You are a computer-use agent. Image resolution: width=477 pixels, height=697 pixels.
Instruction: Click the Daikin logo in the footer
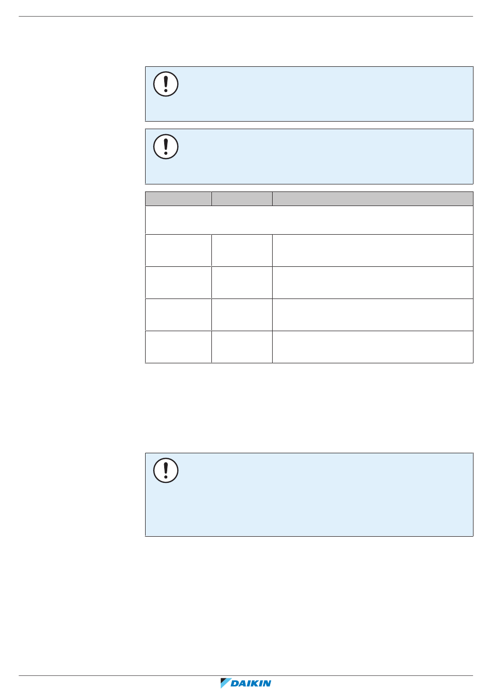pyautogui.click(x=246, y=683)
